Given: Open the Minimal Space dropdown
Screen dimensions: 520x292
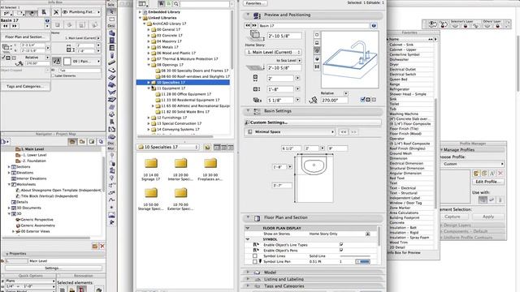Looking at the screenshot, I should coord(290,131).
